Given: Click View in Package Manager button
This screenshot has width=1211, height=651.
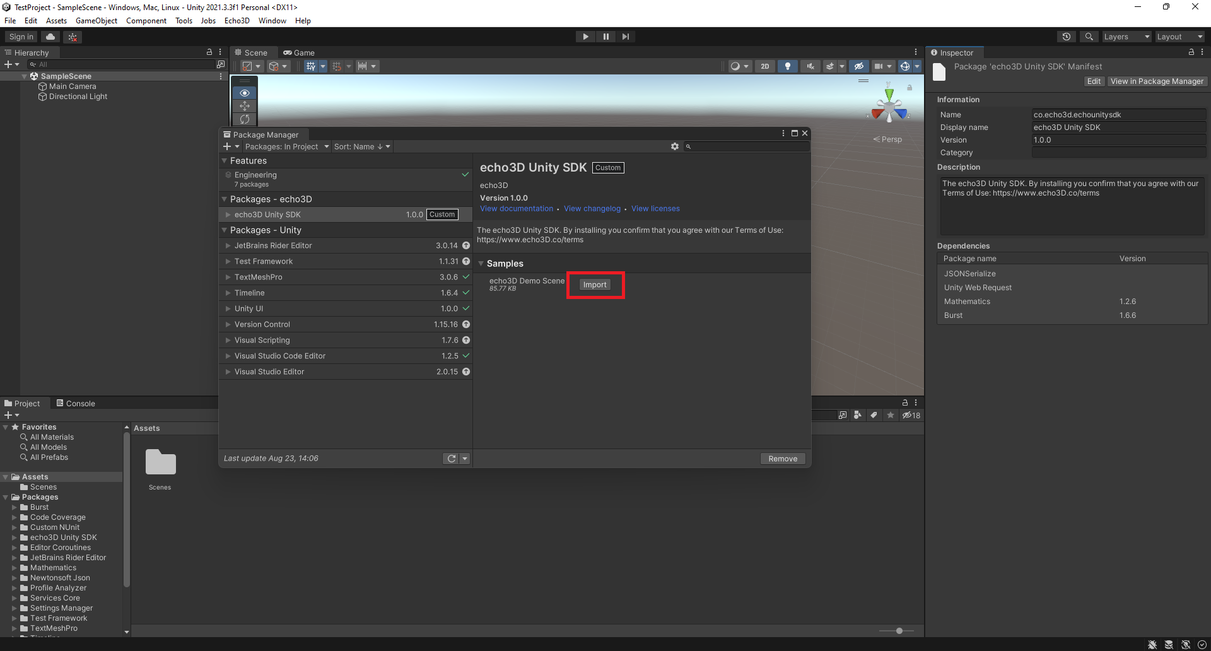Looking at the screenshot, I should (1157, 81).
